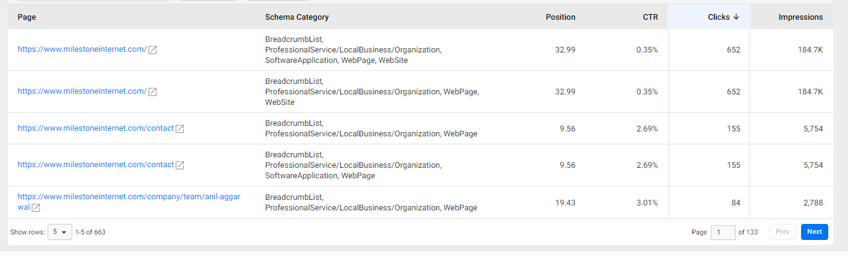Open the second-row milestoneinternet.com homepage link
The image size is (848, 256).
pos(82,91)
